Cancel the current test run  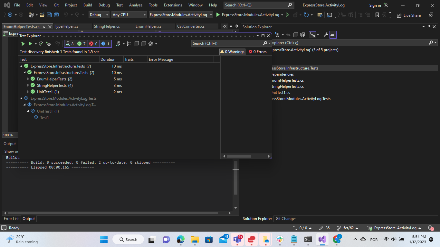pyautogui.click(x=48, y=43)
